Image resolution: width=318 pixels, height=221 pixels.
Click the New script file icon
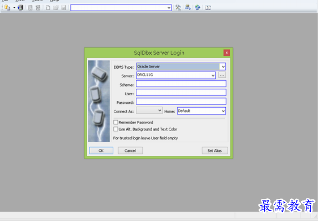48,8
